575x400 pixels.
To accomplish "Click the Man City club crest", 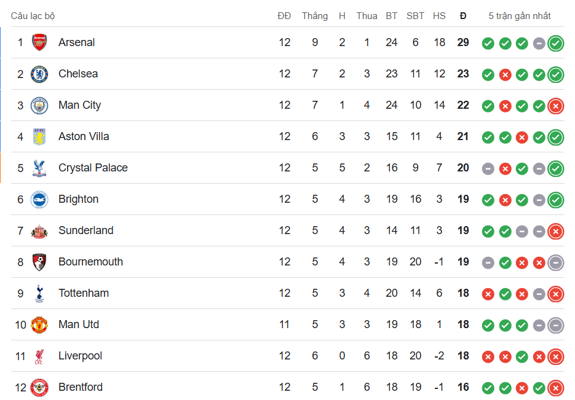I will (x=39, y=105).
